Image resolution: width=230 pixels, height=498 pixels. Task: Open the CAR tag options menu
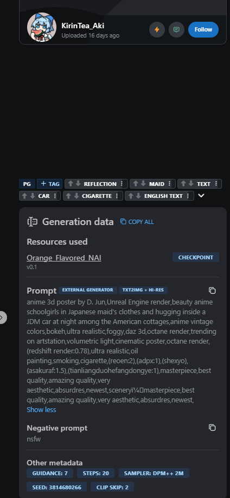pyautogui.click(x=55, y=196)
